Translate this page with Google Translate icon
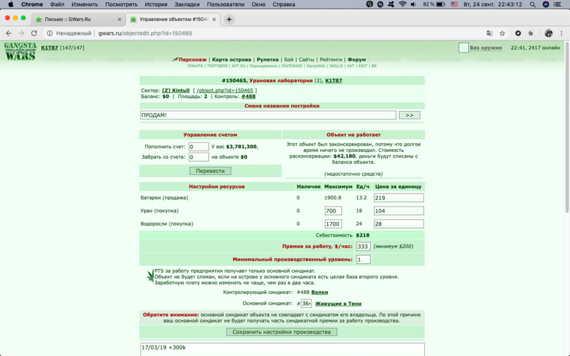The height and width of the screenshot is (356, 570). click(x=490, y=33)
